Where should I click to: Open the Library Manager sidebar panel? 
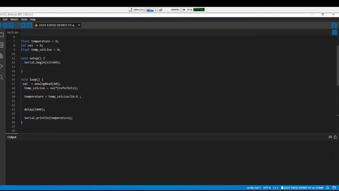[x=2, y=56]
